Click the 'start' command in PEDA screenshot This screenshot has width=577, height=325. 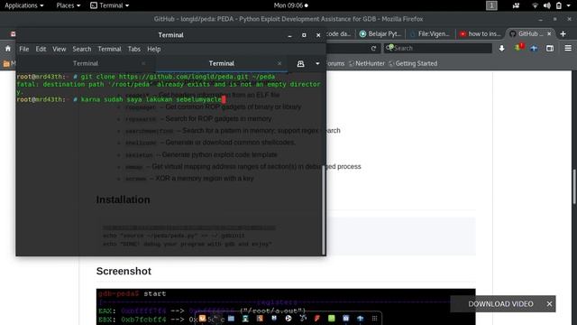click(x=154, y=293)
